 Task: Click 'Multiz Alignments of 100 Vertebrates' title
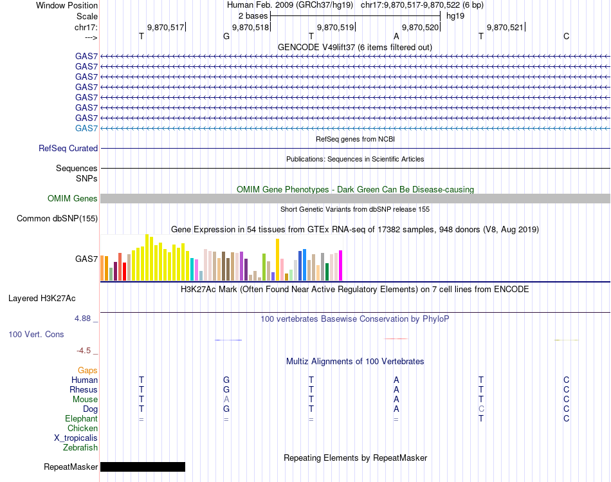click(355, 362)
